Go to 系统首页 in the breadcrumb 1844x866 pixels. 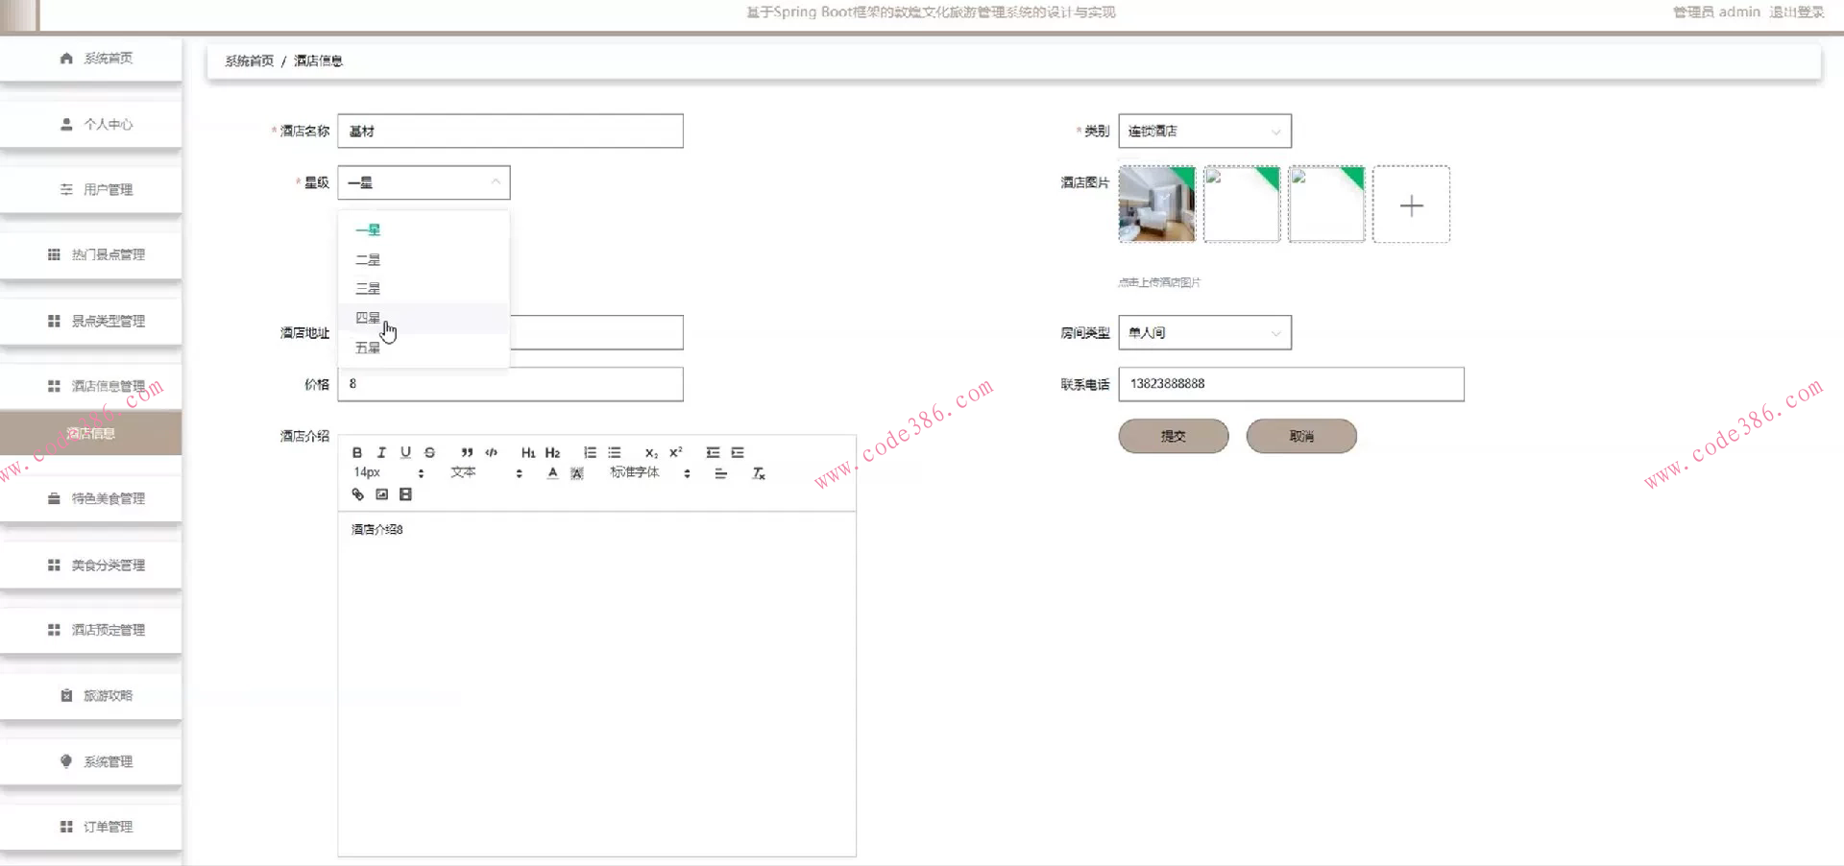[x=250, y=60]
